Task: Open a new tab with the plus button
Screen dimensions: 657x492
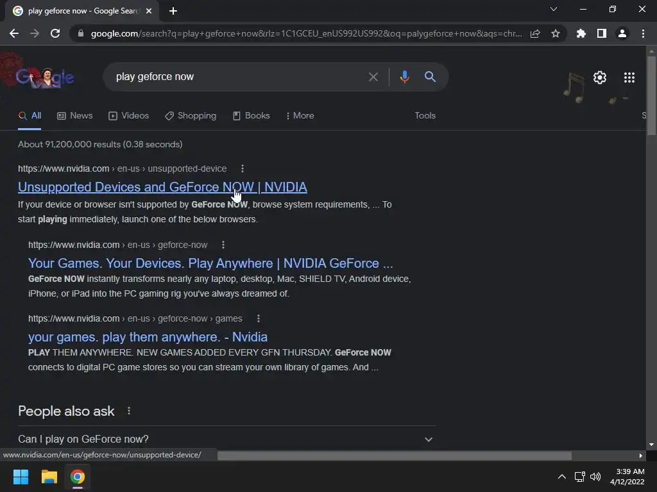Action: click(173, 11)
